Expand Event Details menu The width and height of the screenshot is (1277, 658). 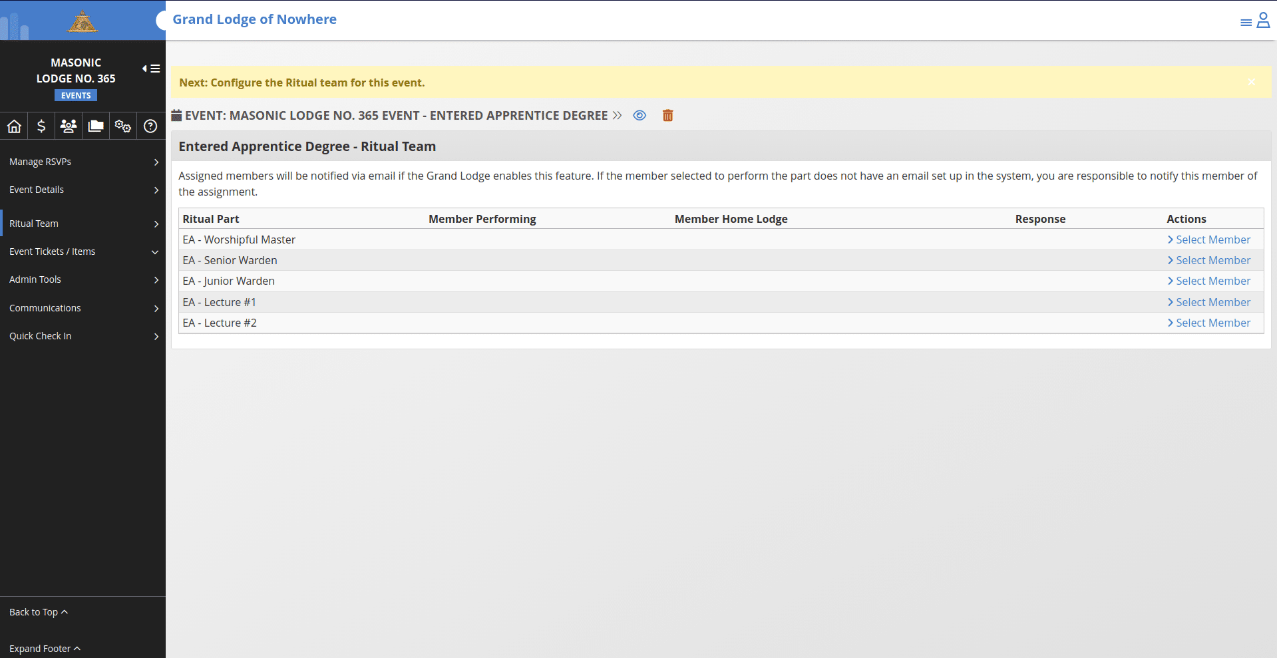coord(83,190)
